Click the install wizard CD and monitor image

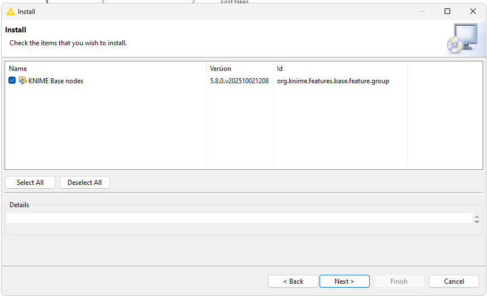tap(462, 39)
